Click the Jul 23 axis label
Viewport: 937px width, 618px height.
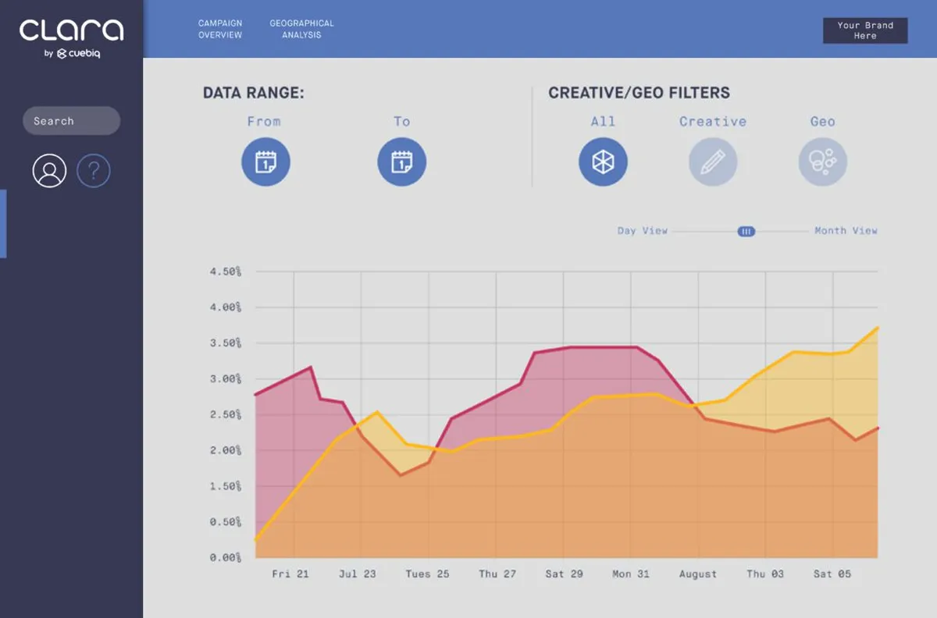(x=358, y=574)
